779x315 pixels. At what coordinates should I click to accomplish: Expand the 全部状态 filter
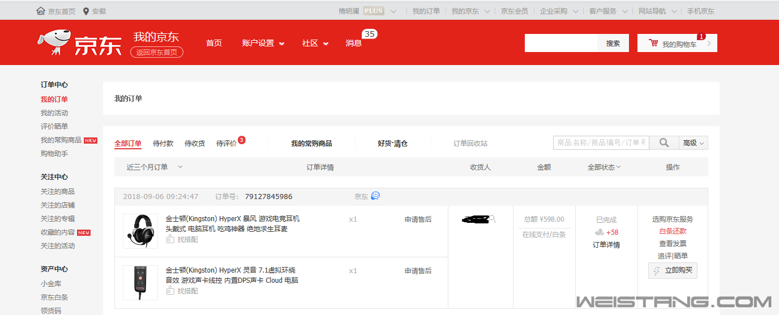604,167
